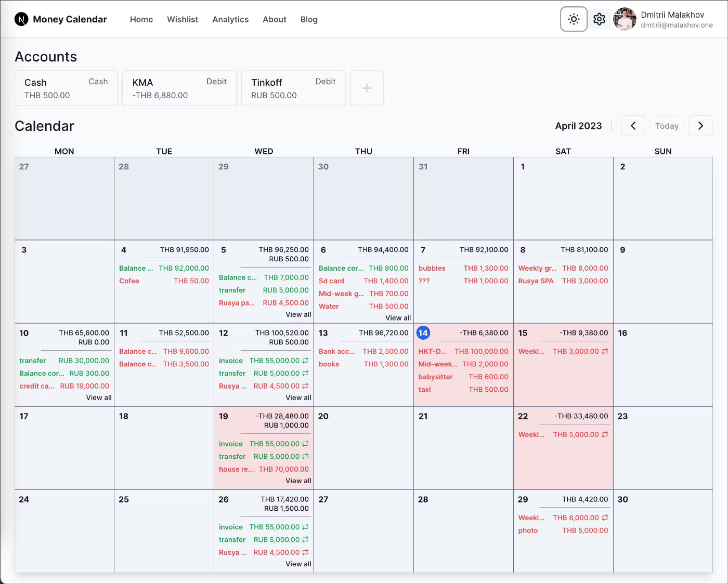Open the settings gear
This screenshot has width=728, height=584.
tap(599, 19)
